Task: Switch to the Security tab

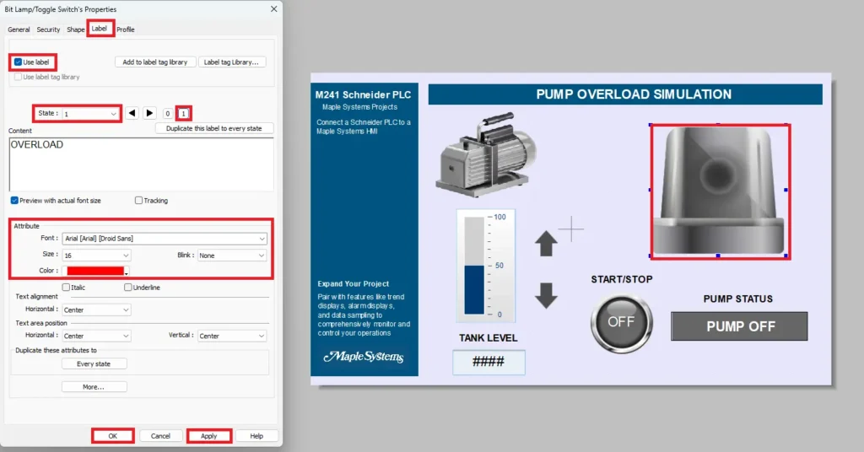Action: pos(48,30)
